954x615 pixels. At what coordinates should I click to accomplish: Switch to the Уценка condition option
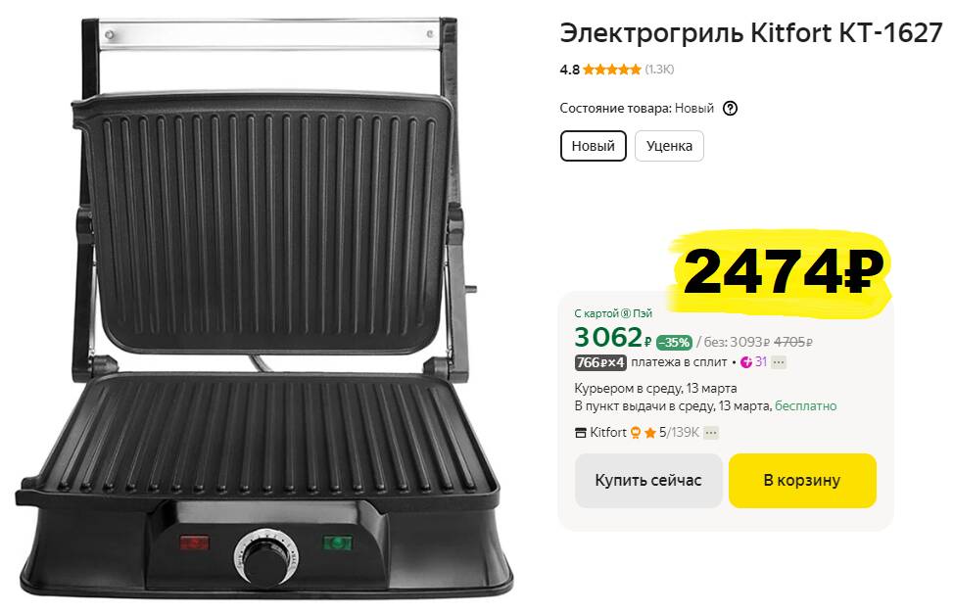669,146
